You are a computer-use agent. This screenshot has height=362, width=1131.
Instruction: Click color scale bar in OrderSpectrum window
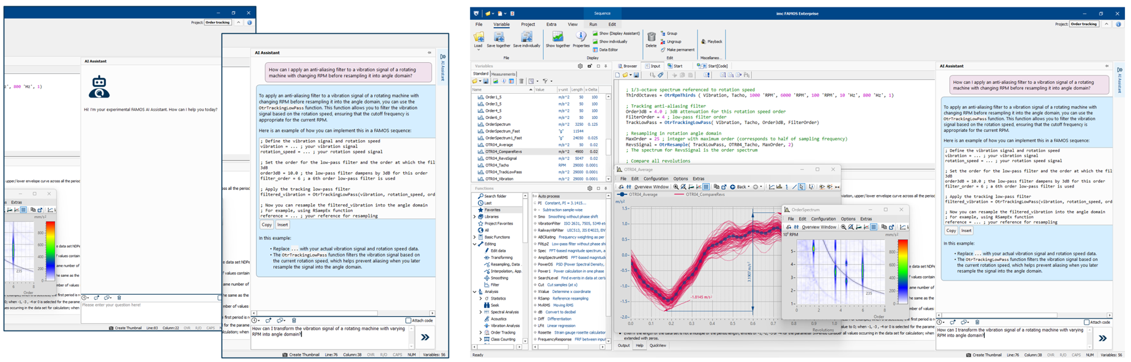pos(902,271)
